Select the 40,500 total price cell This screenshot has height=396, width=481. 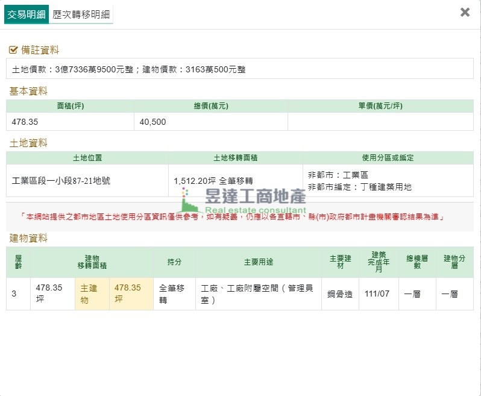[x=152, y=122]
